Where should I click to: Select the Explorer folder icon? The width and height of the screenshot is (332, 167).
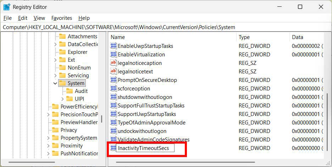click(62, 52)
